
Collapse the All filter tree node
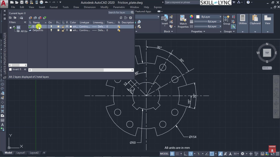tap(11, 27)
